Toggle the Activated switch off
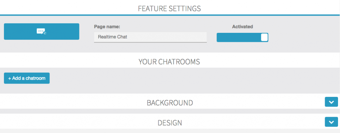340x133 pixels. (x=242, y=37)
